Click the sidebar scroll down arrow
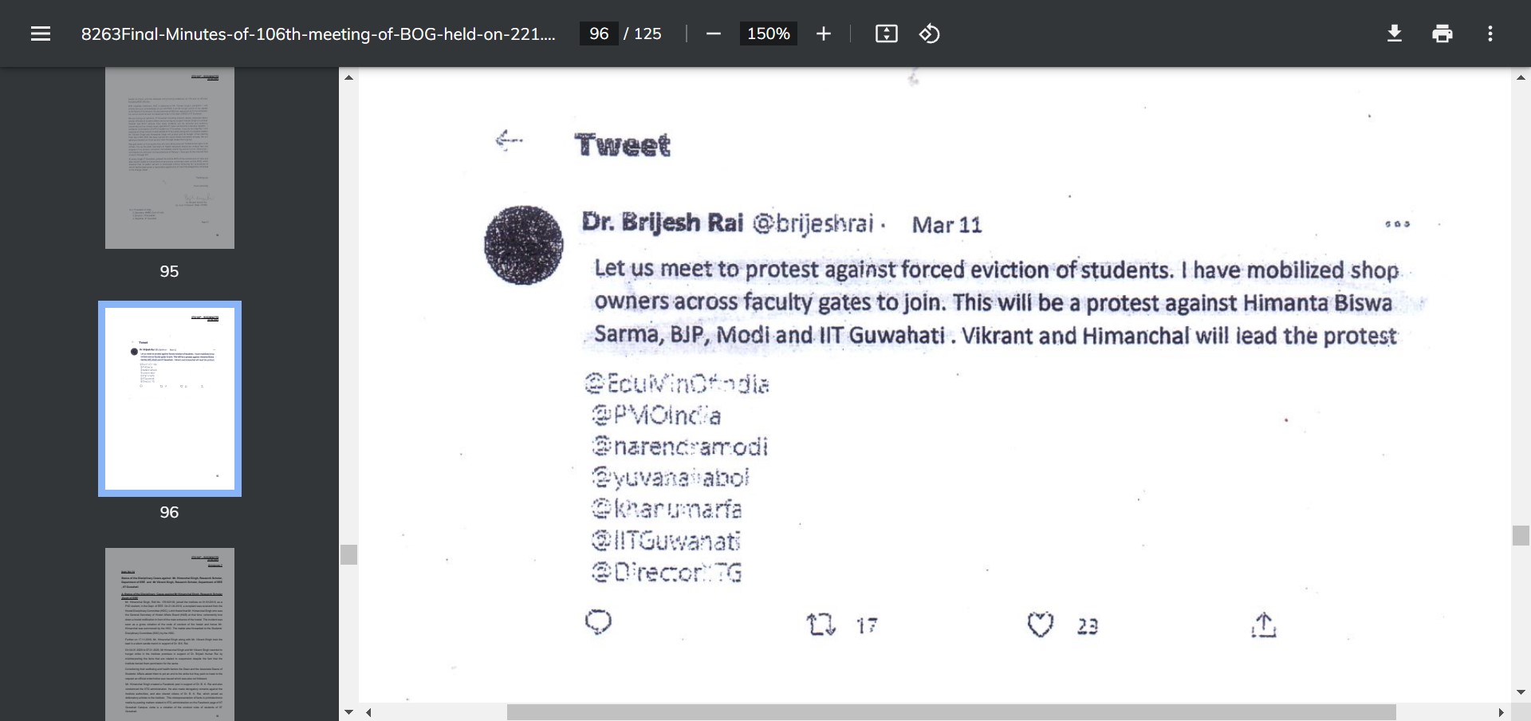The width and height of the screenshot is (1531, 721). (x=348, y=711)
